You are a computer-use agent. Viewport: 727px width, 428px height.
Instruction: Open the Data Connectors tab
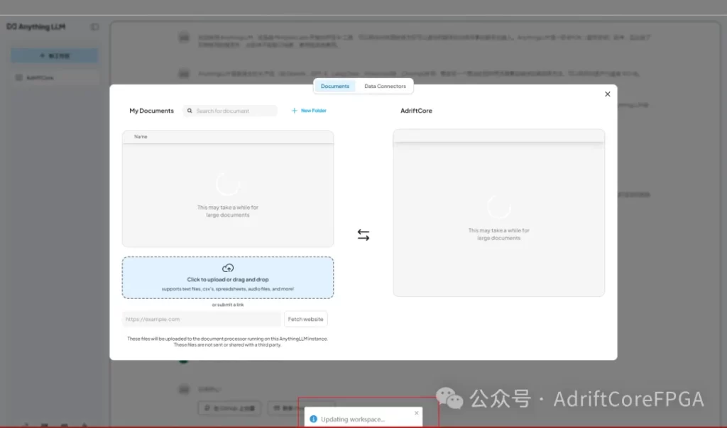pyautogui.click(x=385, y=86)
